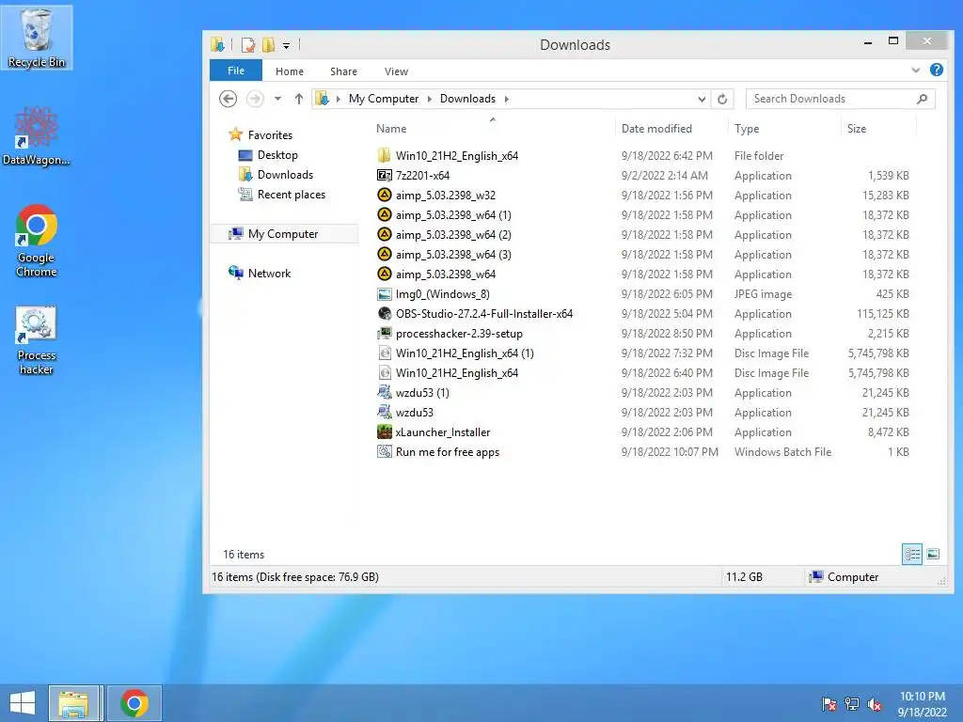
Task: Expand breadcrumb root arrow before My Computer
Action: click(338, 99)
